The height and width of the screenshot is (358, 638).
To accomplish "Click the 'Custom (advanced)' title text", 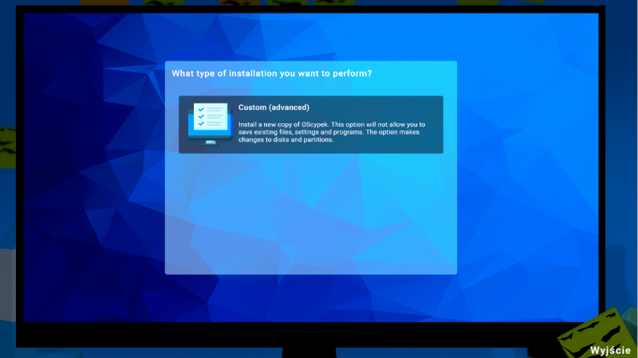I will coord(274,107).
